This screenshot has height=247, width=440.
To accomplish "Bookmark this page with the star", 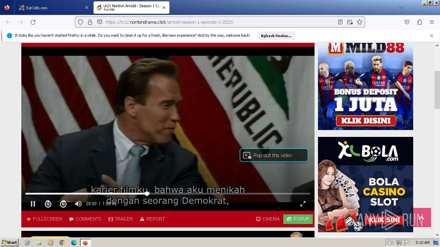I will coord(360,22).
